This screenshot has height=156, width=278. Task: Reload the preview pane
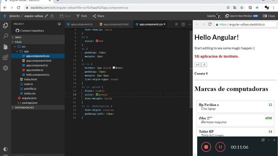[x=210, y=24]
